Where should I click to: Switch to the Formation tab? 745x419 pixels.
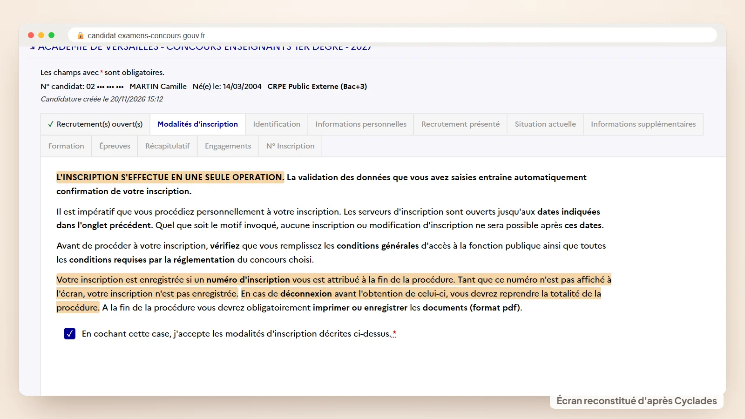66,146
